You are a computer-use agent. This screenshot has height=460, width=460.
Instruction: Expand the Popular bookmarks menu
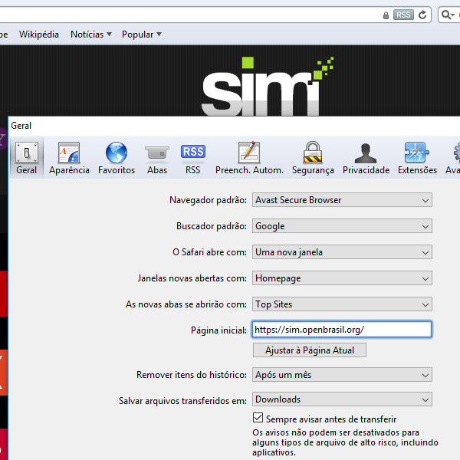(x=142, y=34)
